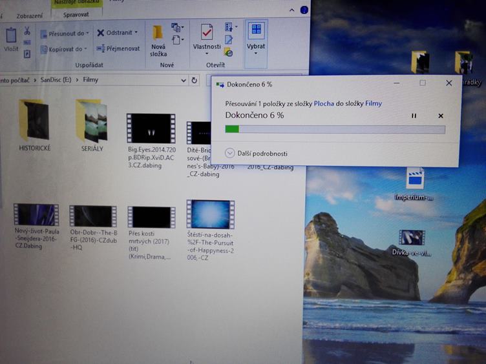This screenshot has width=486, height=364.
Task: Click SanDisc (E:) in the address path
Action: point(56,80)
